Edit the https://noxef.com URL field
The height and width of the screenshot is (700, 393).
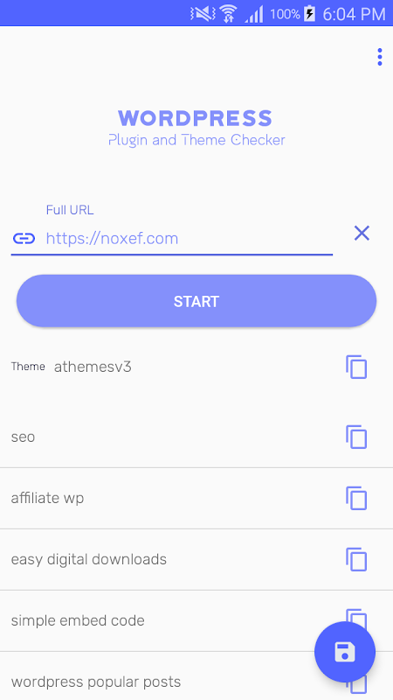(x=189, y=238)
